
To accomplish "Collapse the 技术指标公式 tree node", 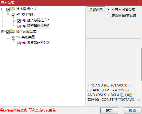I will [x=3, y=9].
